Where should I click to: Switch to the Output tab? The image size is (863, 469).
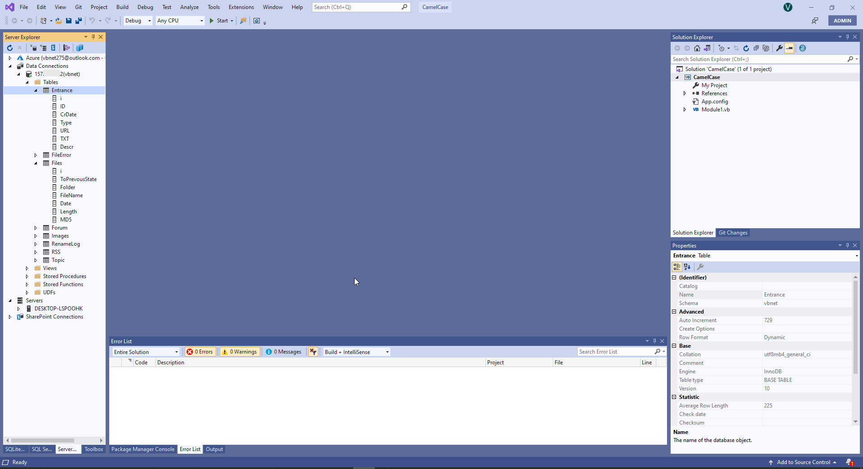(x=214, y=449)
